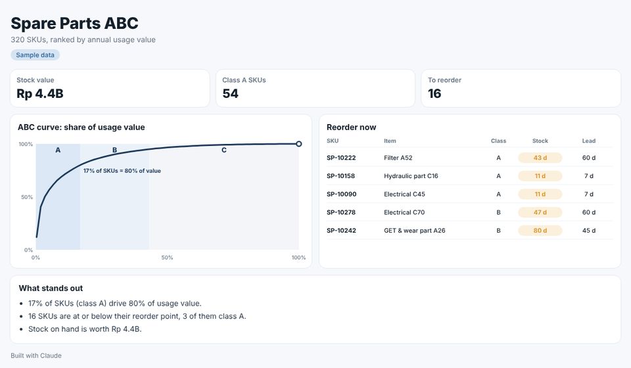Click the Stock column header
Image resolution: width=631 pixels, height=368 pixels.
(x=540, y=141)
